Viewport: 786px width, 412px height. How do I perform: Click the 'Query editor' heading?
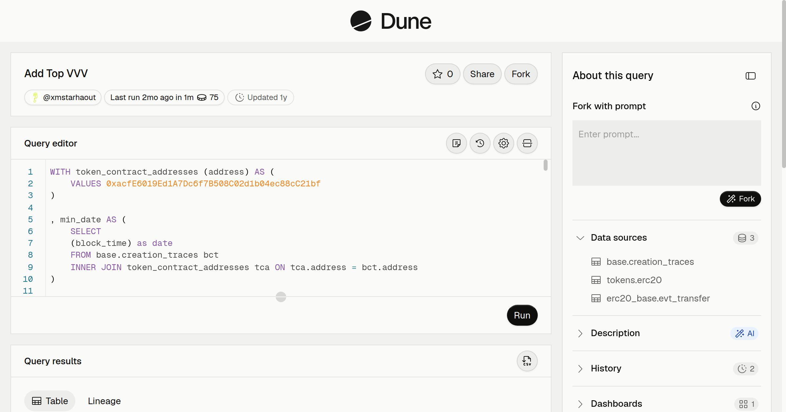(x=51, y=143)
